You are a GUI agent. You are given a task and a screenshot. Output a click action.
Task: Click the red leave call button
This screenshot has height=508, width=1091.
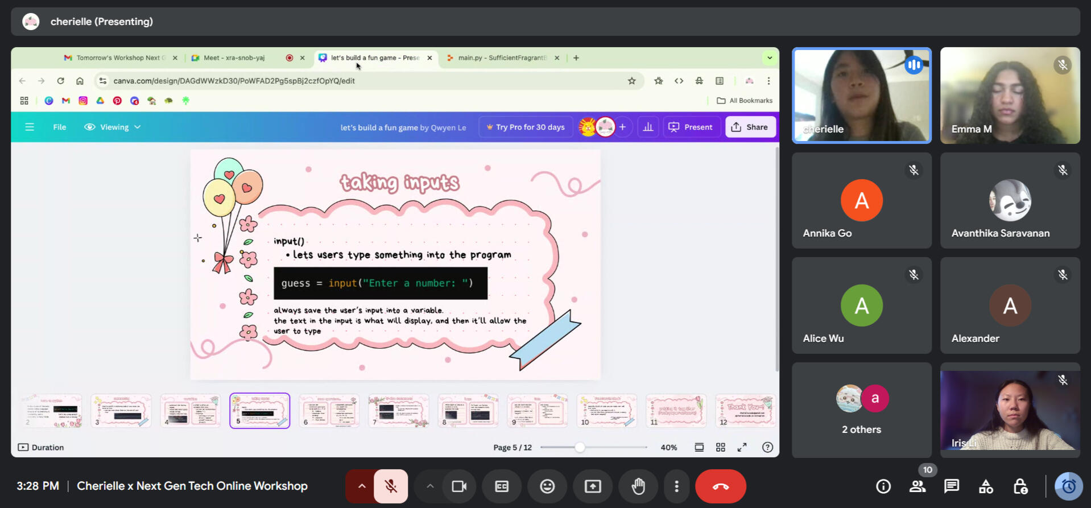(720, 486)
